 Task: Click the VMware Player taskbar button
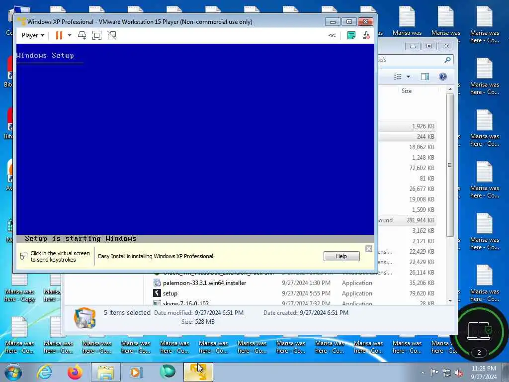(198, 372)
